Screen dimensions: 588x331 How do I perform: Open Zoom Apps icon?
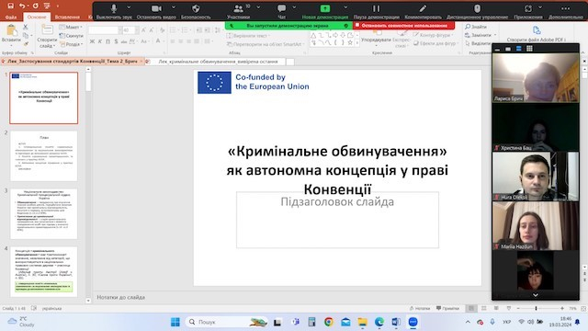coord(528,8)
